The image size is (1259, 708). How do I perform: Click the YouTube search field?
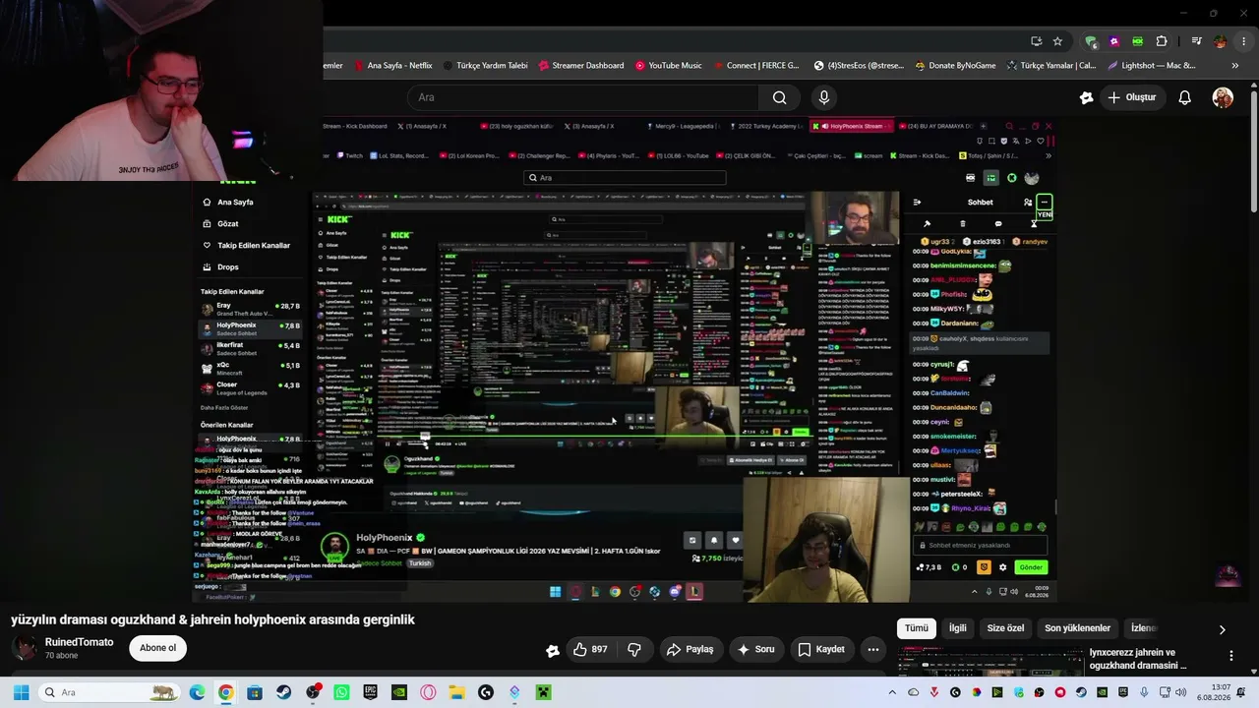pos(582,97)
